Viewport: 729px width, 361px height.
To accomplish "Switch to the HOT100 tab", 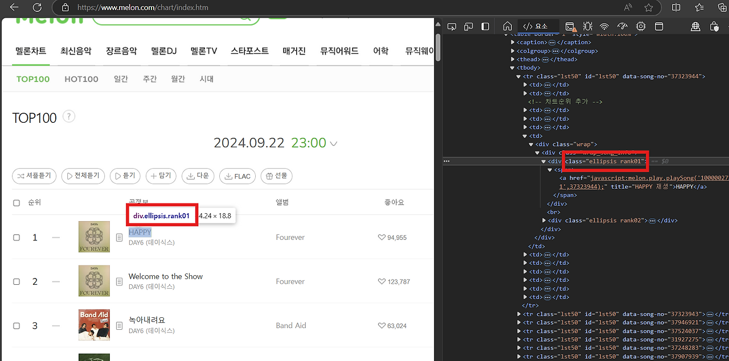I will [81, 79].
